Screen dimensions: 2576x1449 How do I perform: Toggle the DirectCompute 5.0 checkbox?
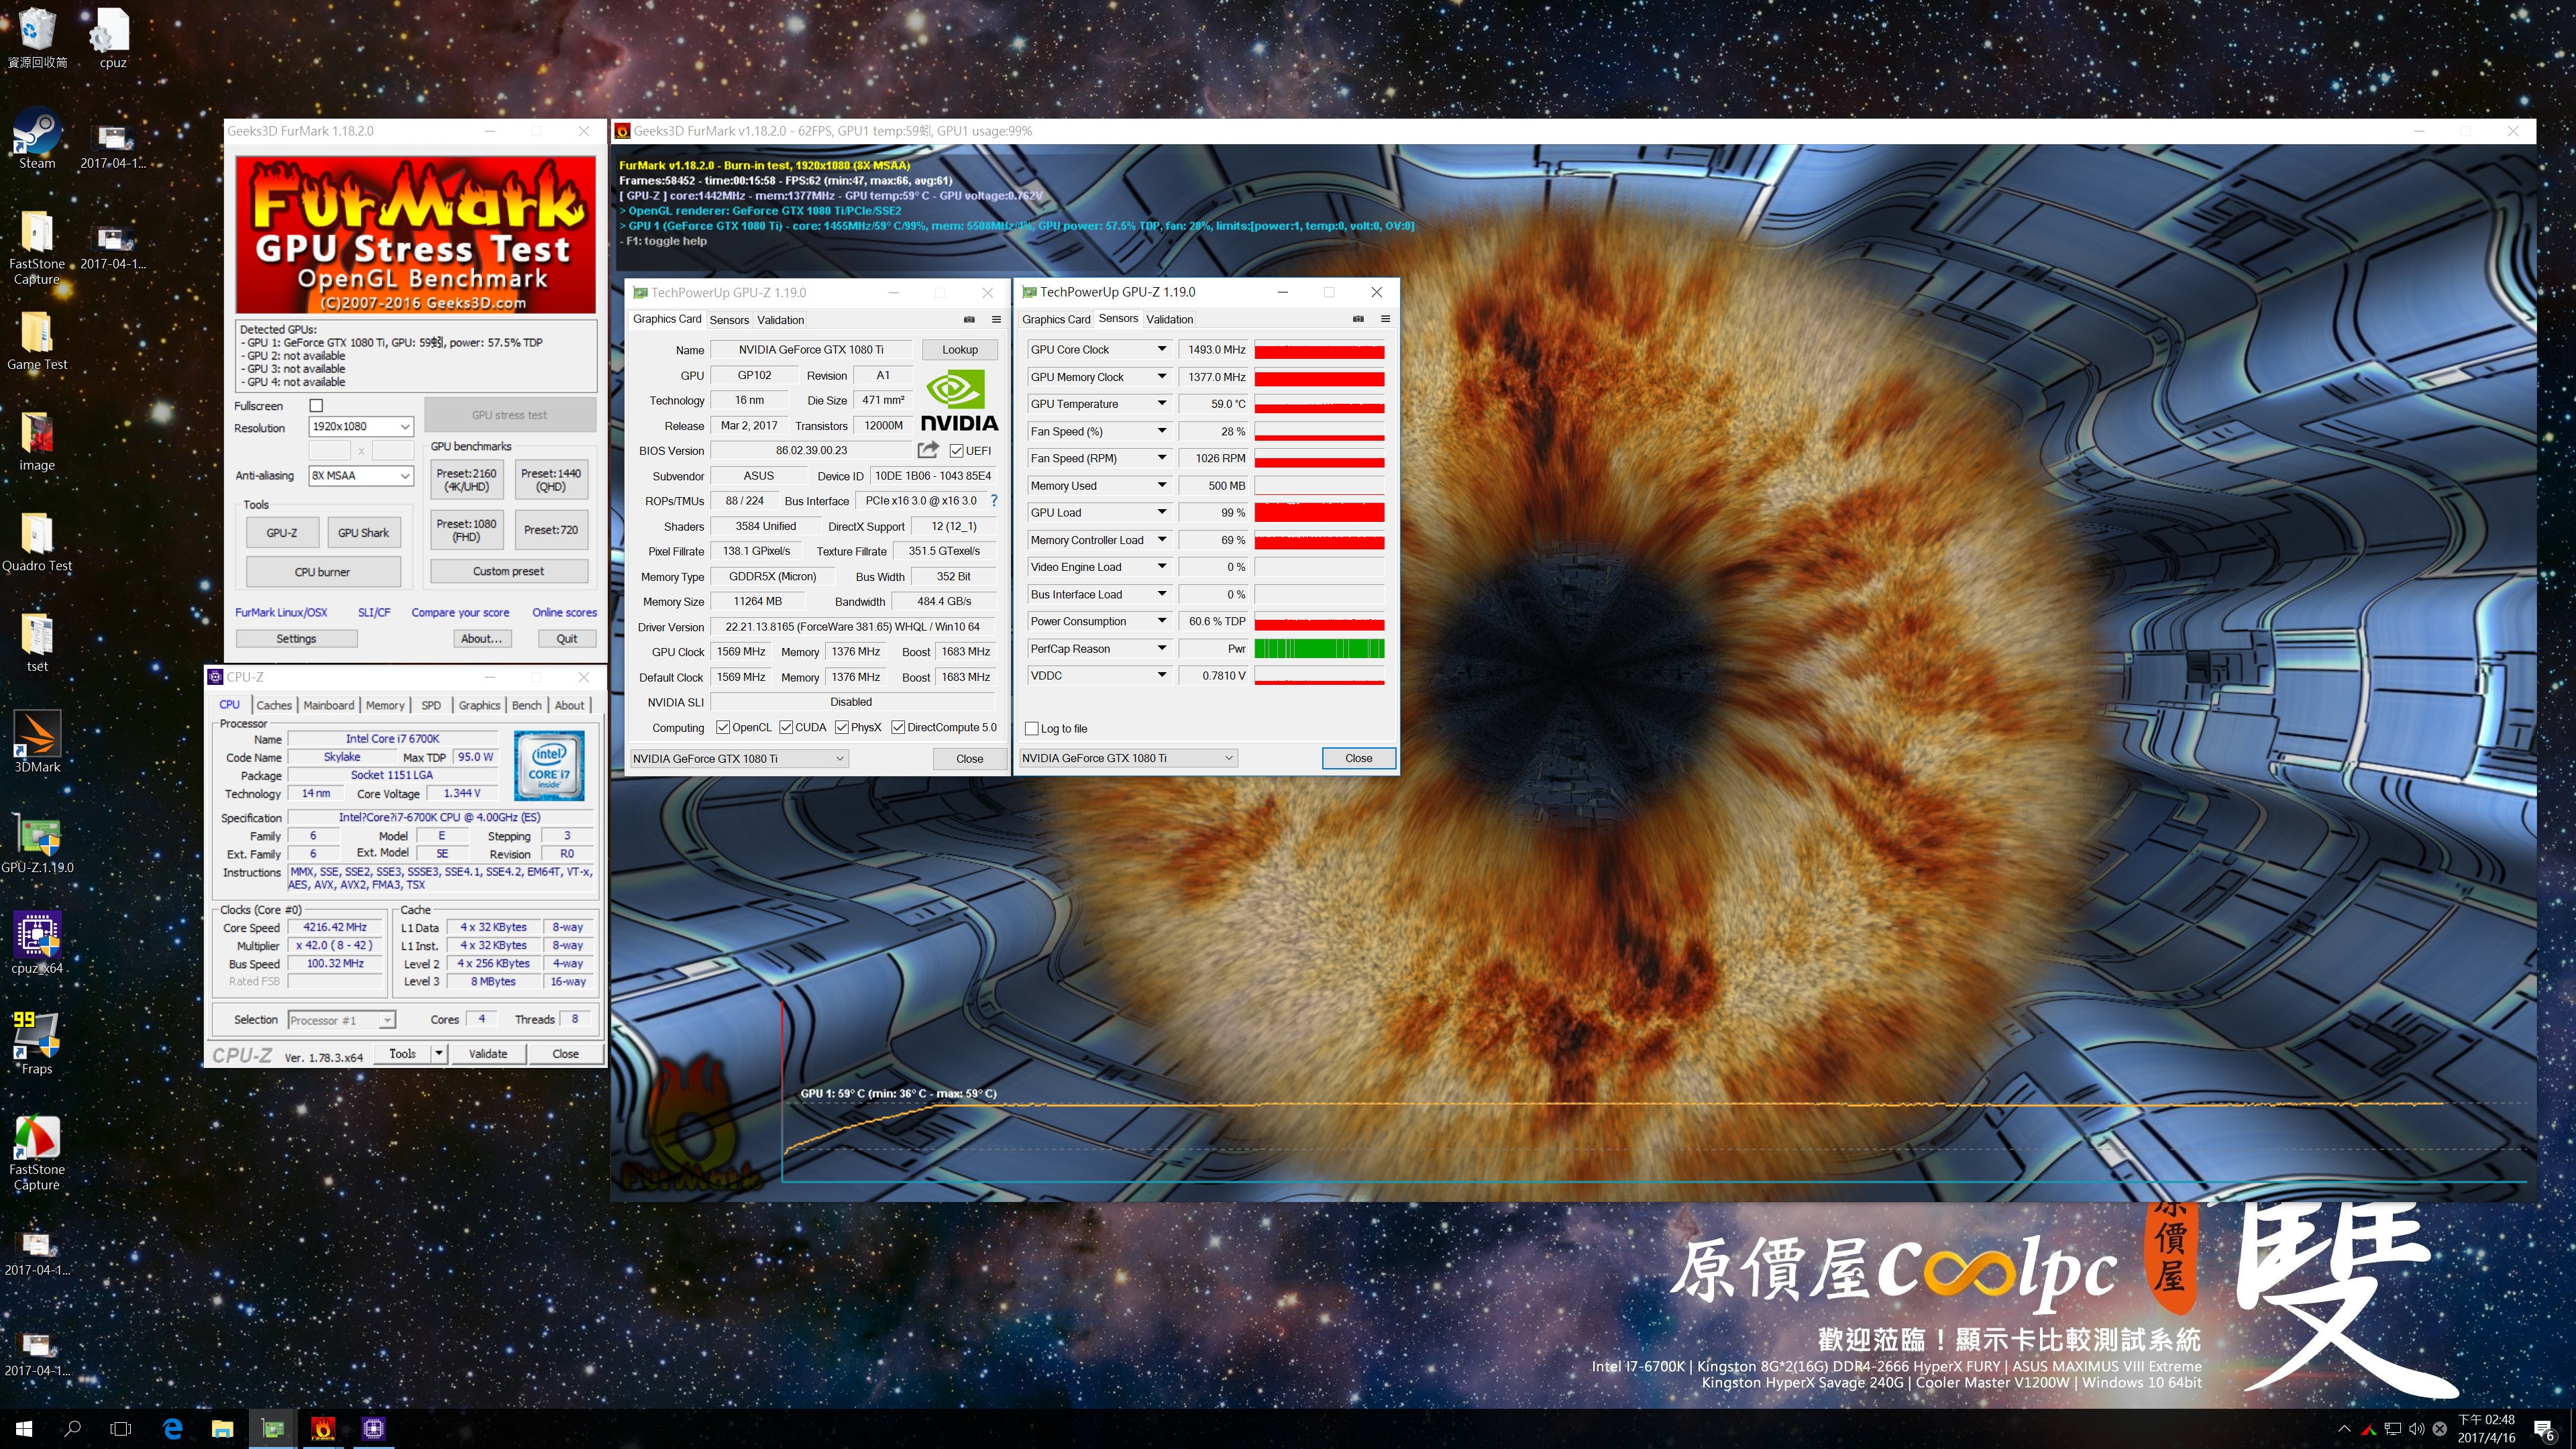point(897,727)
